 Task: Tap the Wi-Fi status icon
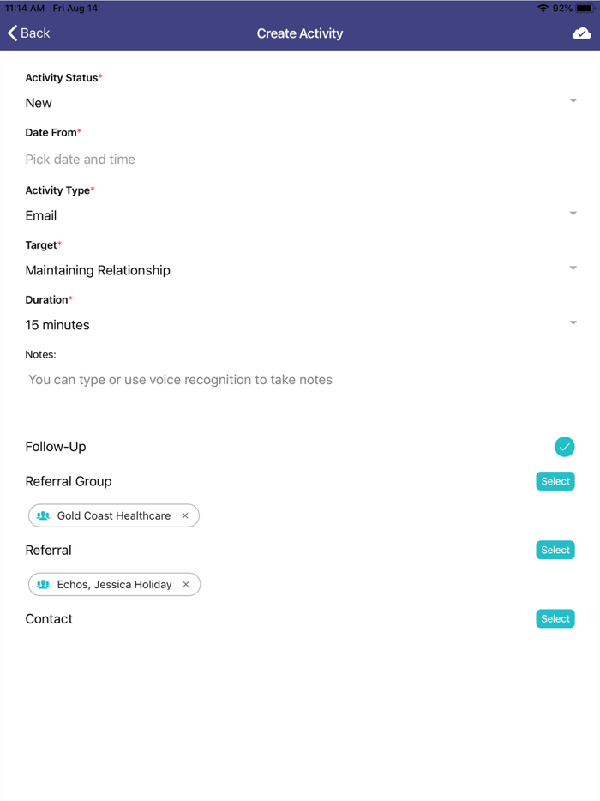click(x=541, y=7)
